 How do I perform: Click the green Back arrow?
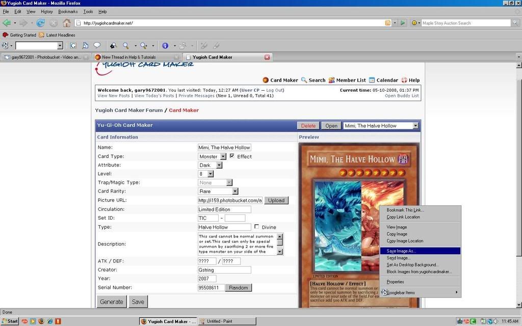click(x=7, y=23)
